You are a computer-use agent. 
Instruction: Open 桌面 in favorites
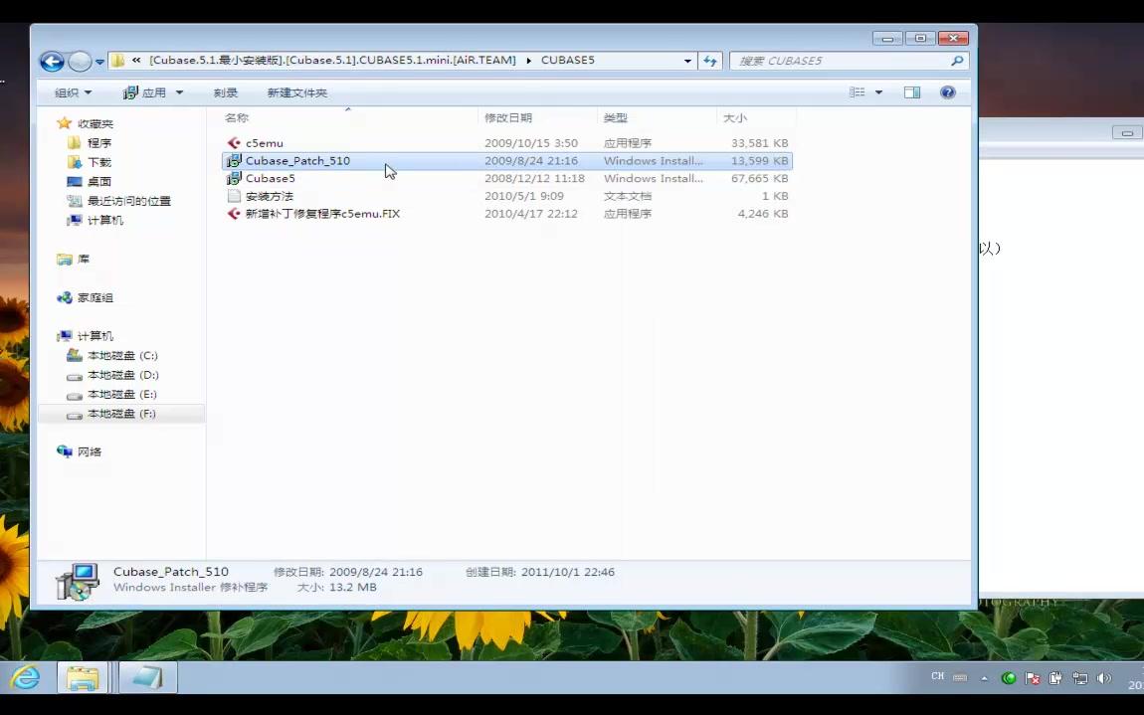[99, 182]
